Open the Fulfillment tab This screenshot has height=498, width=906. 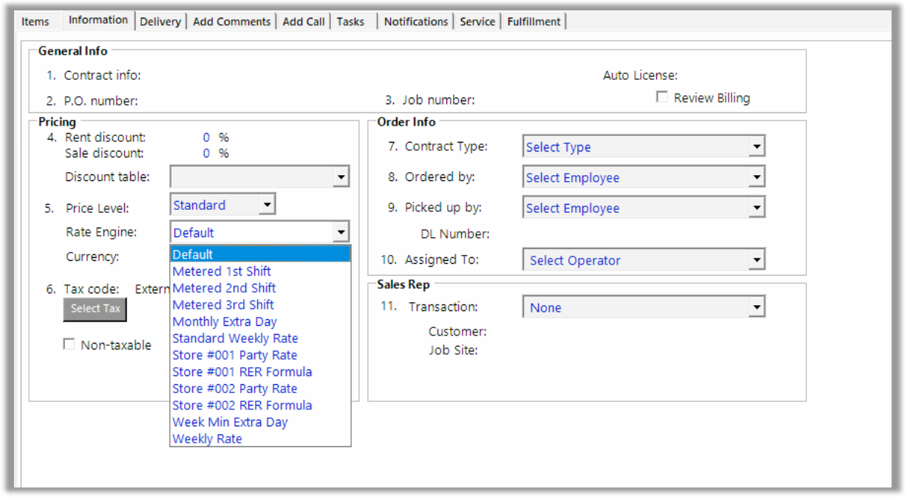[534, 21]
